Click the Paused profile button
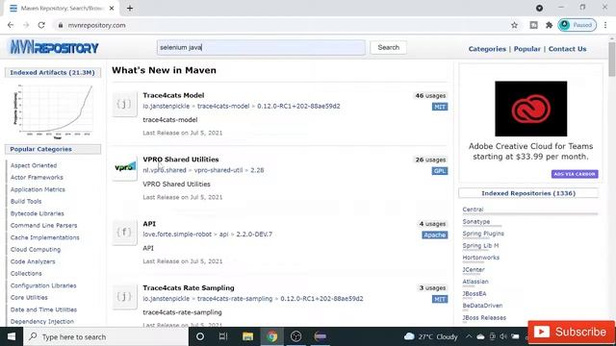The height and width of the screenshot is (346, 616). click(577, 25)
